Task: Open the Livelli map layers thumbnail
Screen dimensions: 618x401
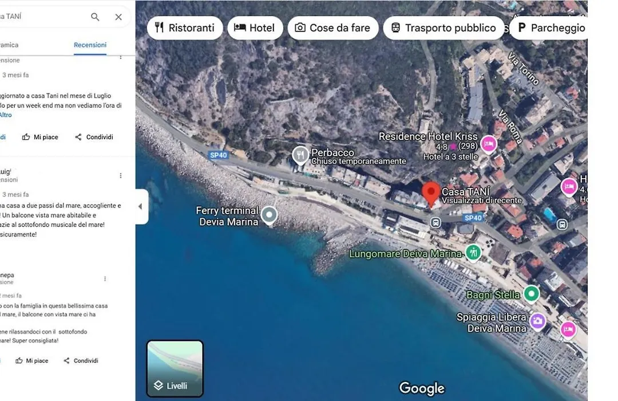Action: (x=175, y=369)
